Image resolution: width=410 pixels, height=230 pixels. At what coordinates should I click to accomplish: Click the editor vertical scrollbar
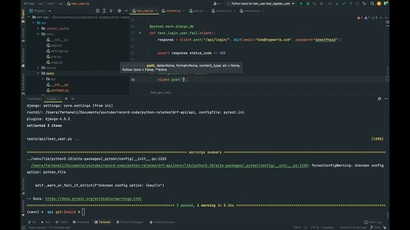pyautogui.click(x=388, y=70)
